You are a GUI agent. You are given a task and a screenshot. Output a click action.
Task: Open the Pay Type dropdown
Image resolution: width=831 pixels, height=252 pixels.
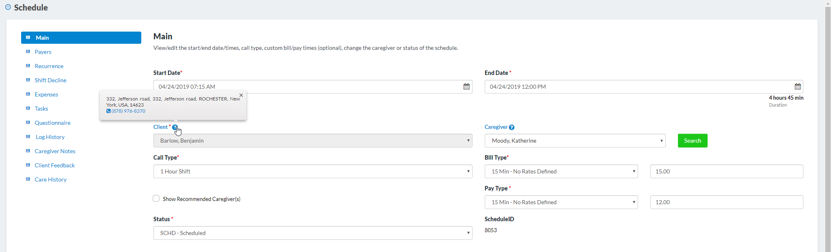[561, 202]
